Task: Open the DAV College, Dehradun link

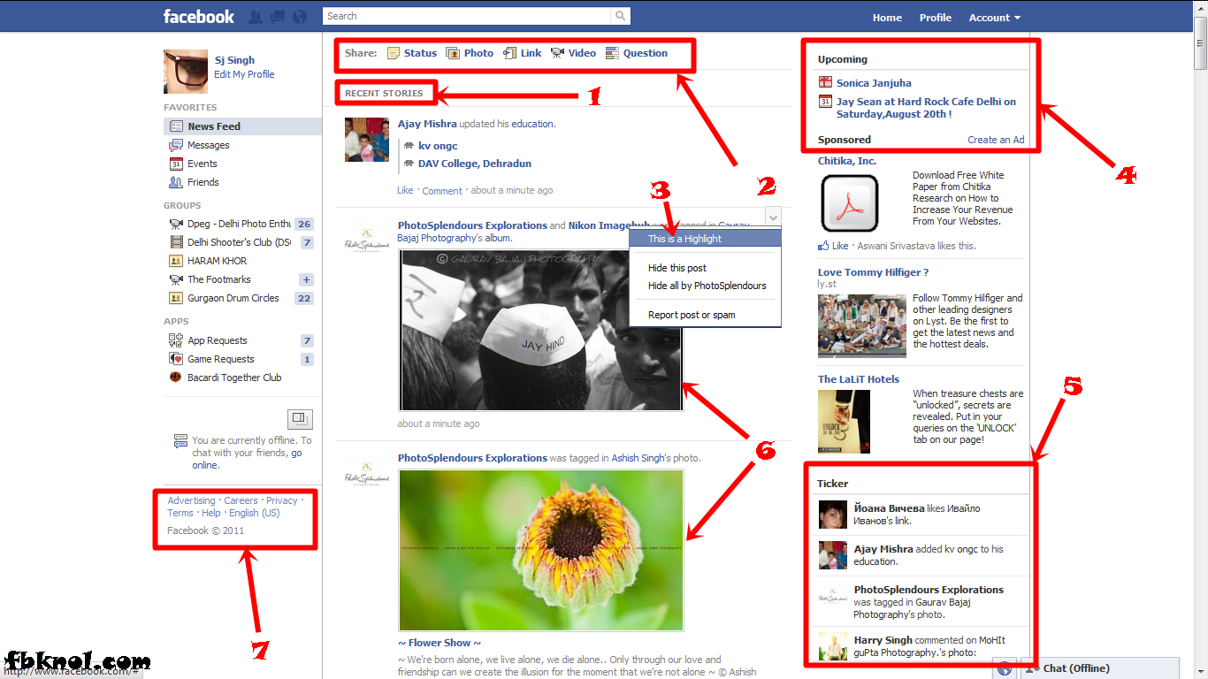Action: [x=475, y=164]
